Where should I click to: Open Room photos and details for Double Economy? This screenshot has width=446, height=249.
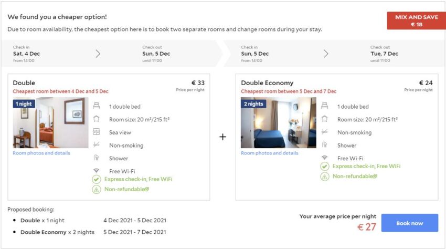[269, 153]
